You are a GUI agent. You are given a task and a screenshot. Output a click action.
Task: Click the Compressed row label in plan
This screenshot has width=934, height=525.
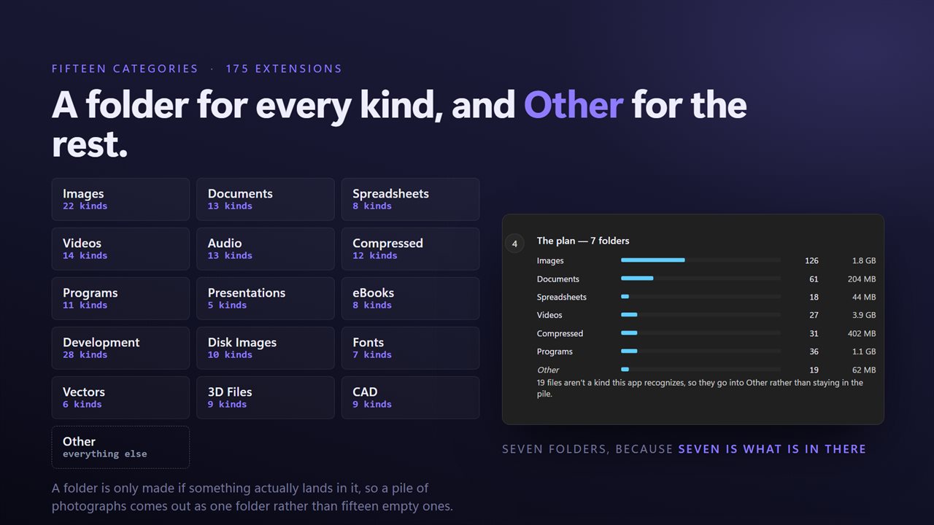click(x=560, y=333)
